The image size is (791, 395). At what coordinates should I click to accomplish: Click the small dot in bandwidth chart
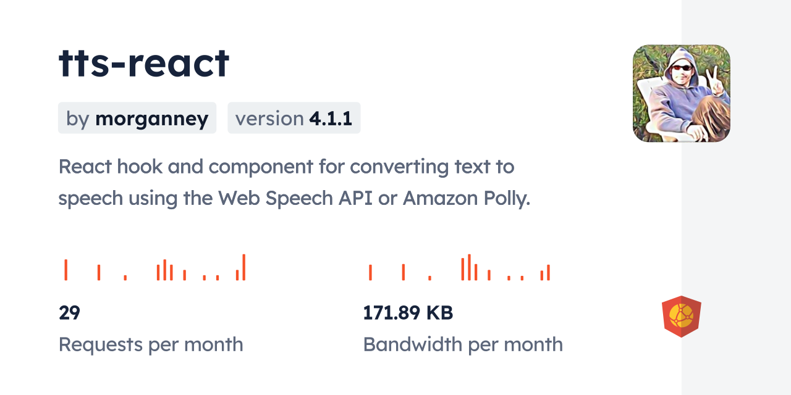pos(429,278)
